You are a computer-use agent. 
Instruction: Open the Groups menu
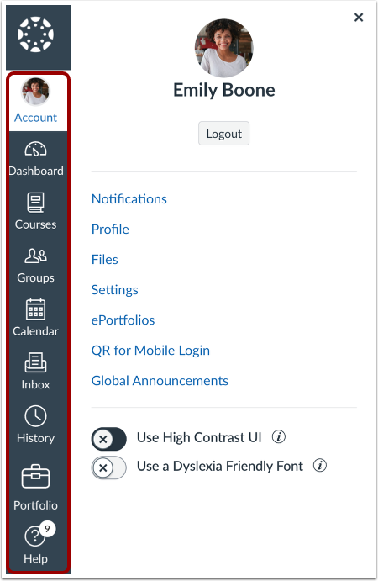(36, 266)
